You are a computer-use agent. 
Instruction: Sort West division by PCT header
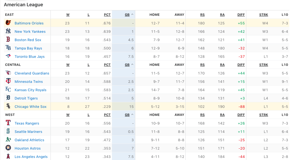[x=107, y=115]
